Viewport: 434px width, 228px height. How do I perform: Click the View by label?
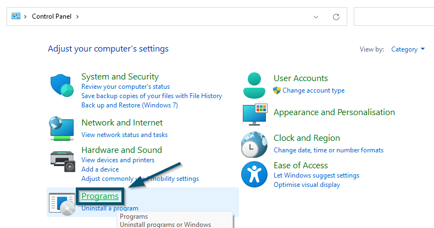coord(372,49)
